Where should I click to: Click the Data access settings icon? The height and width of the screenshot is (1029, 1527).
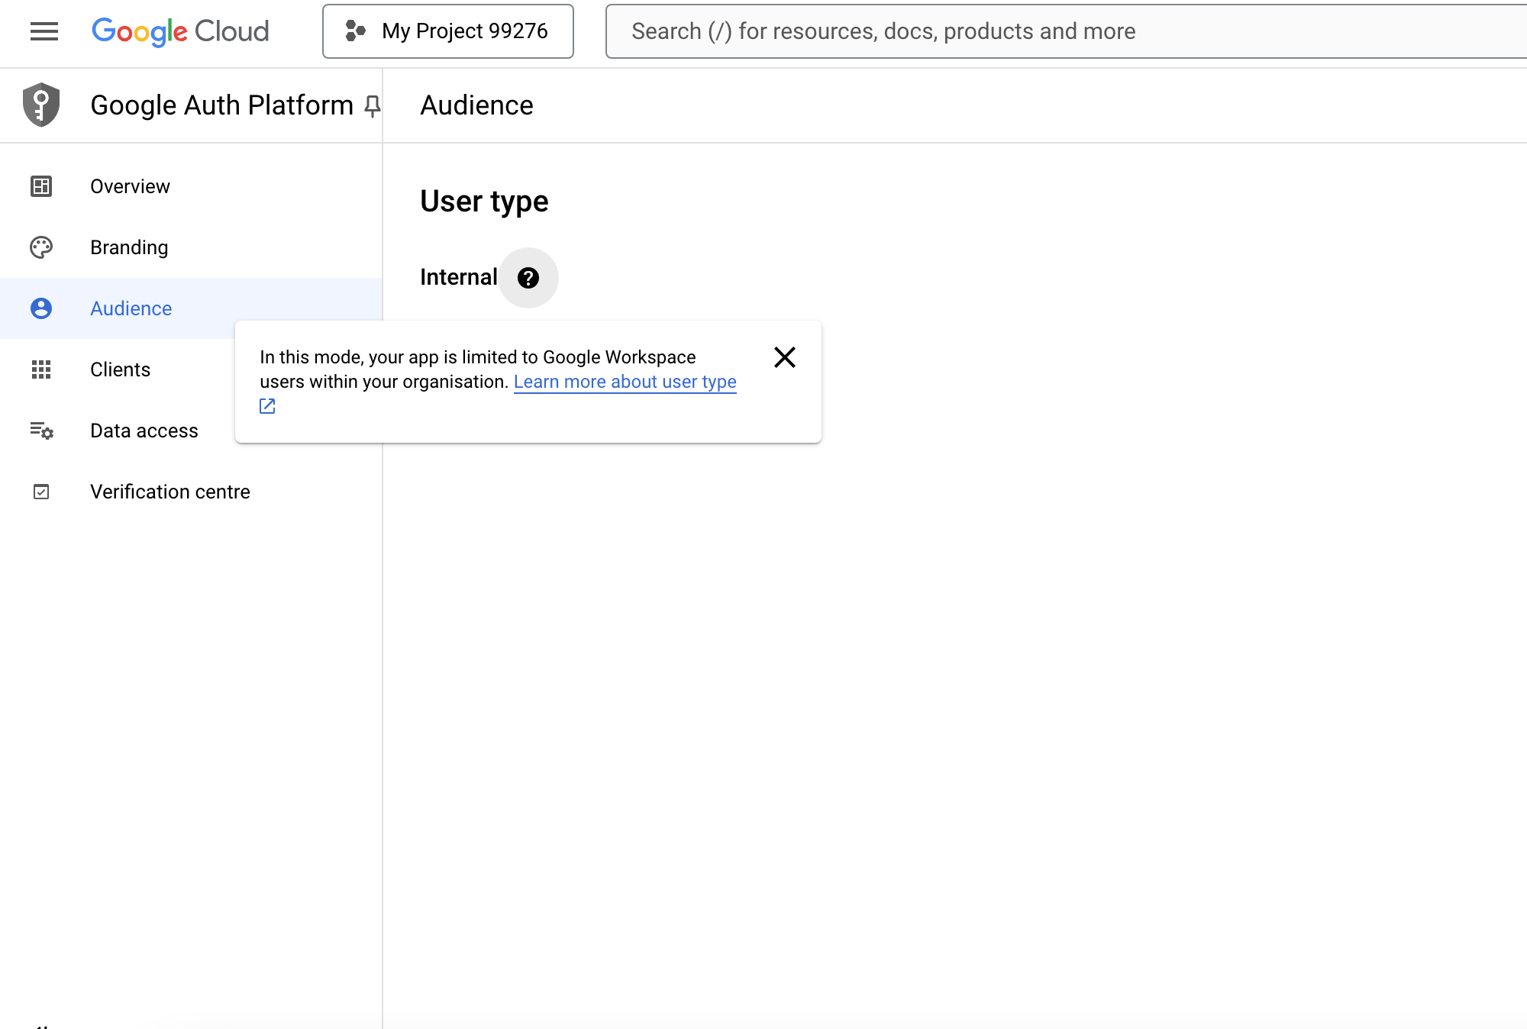point(42,431)
